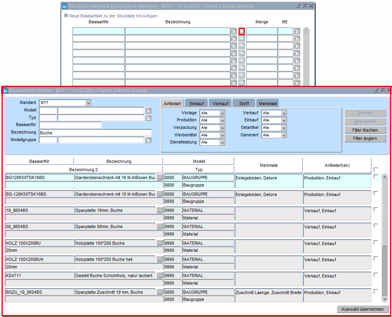Click the Auswahl übernehmen button
Image resolution: width=392 pixels, height=317 pixels.
pos(363,309)
